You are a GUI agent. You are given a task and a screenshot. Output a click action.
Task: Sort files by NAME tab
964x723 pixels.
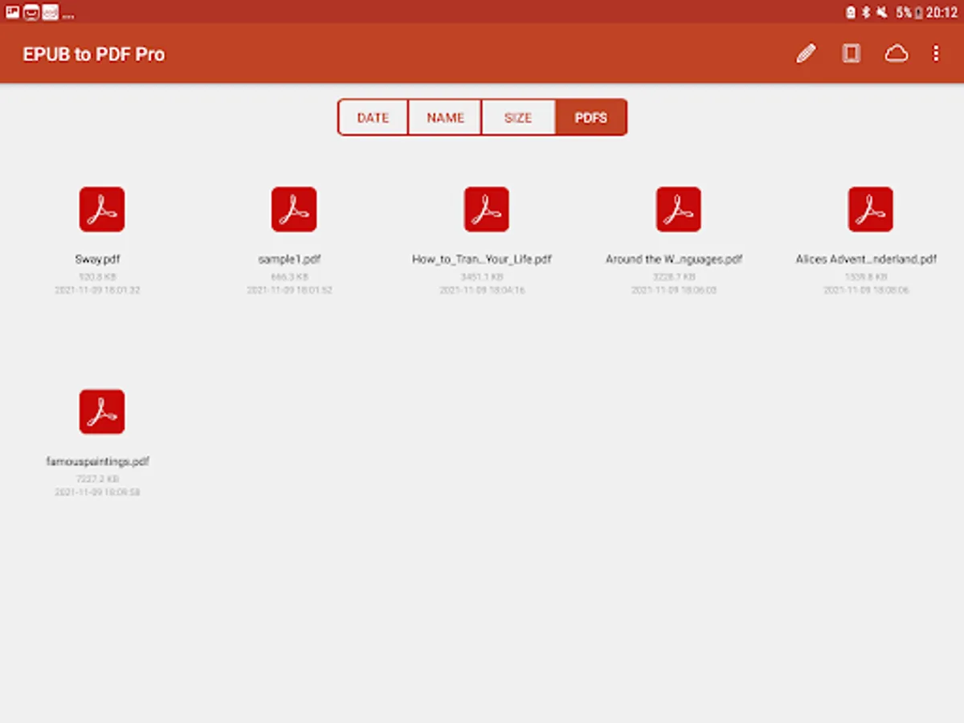click(x=445, y=117)
